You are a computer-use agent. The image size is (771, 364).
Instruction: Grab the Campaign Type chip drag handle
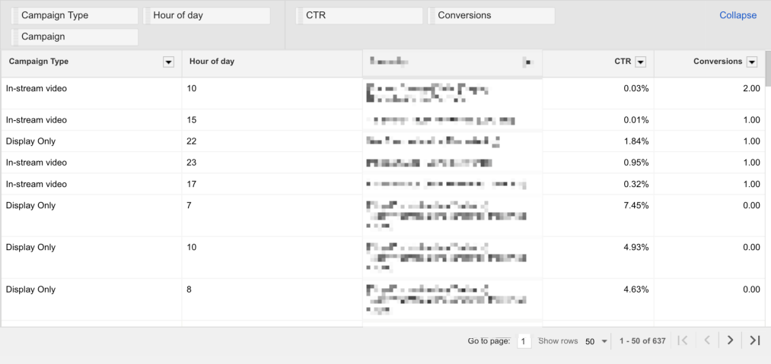(16, 16)
